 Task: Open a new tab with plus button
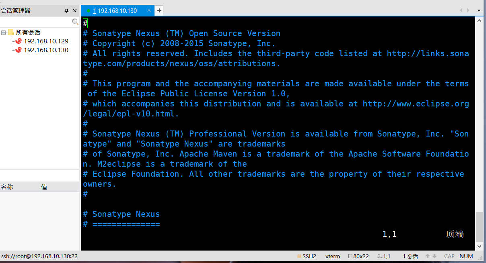tap(159, 11)
